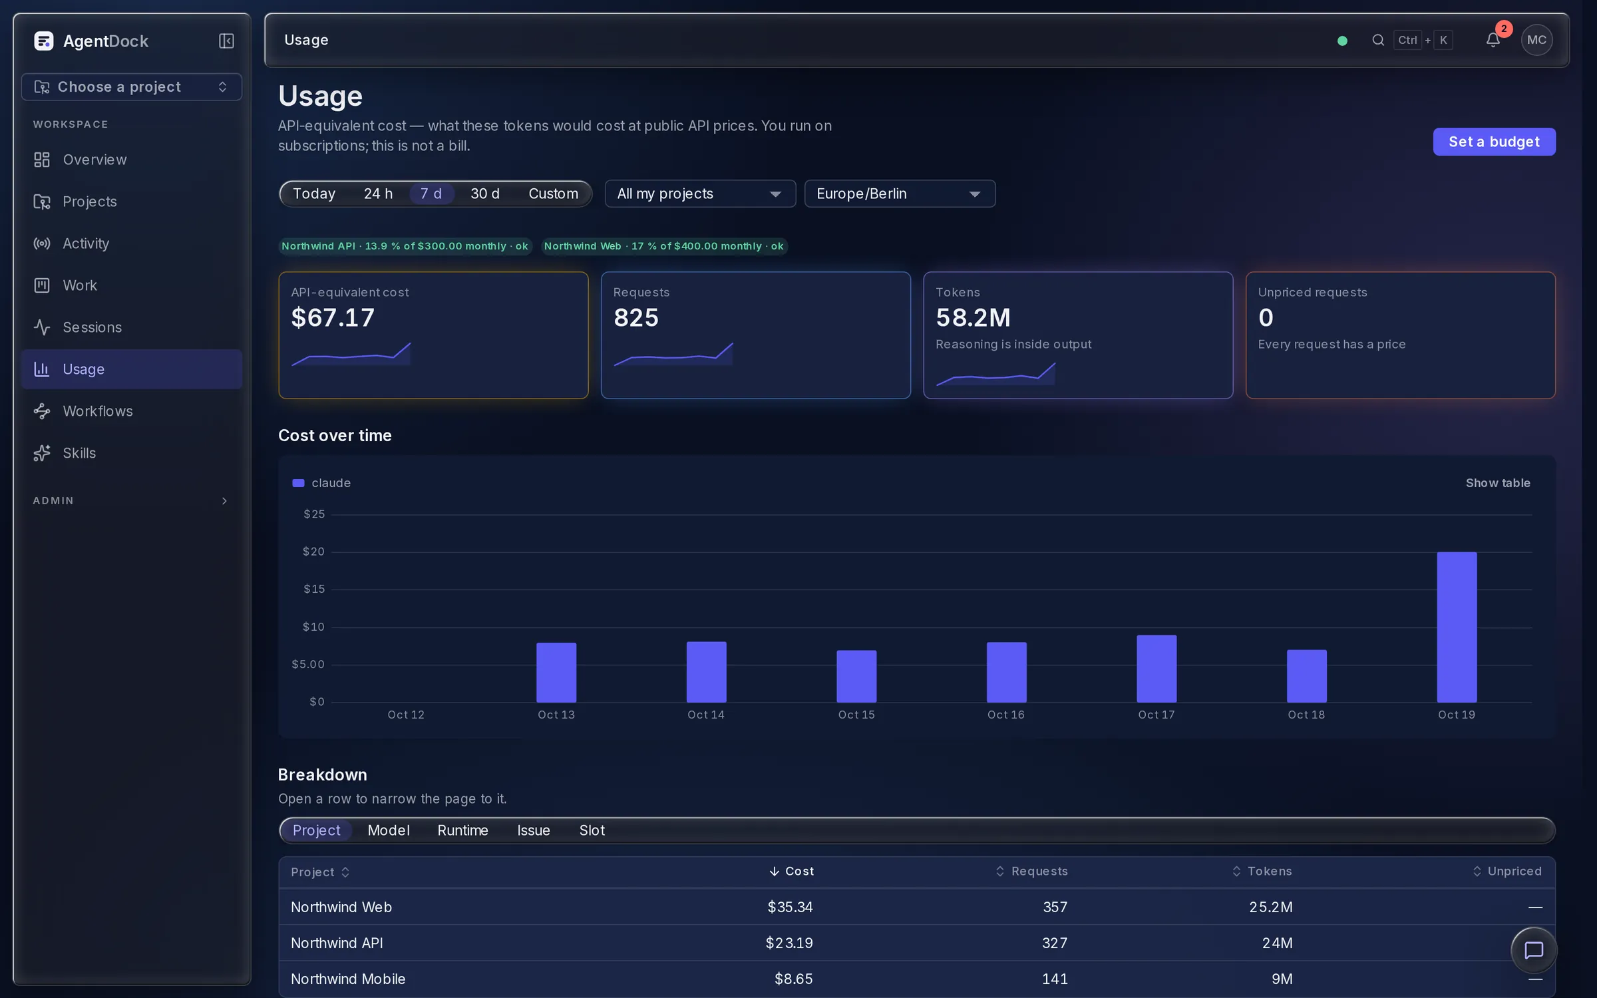1597x998 pixels.
Task: Open the Northwind Mobile table row
Action: coord(916,979)
